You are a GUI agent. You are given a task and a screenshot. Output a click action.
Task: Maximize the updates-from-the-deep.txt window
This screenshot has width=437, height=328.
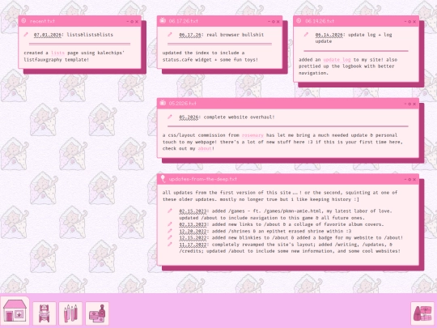[x=409, y=180]
